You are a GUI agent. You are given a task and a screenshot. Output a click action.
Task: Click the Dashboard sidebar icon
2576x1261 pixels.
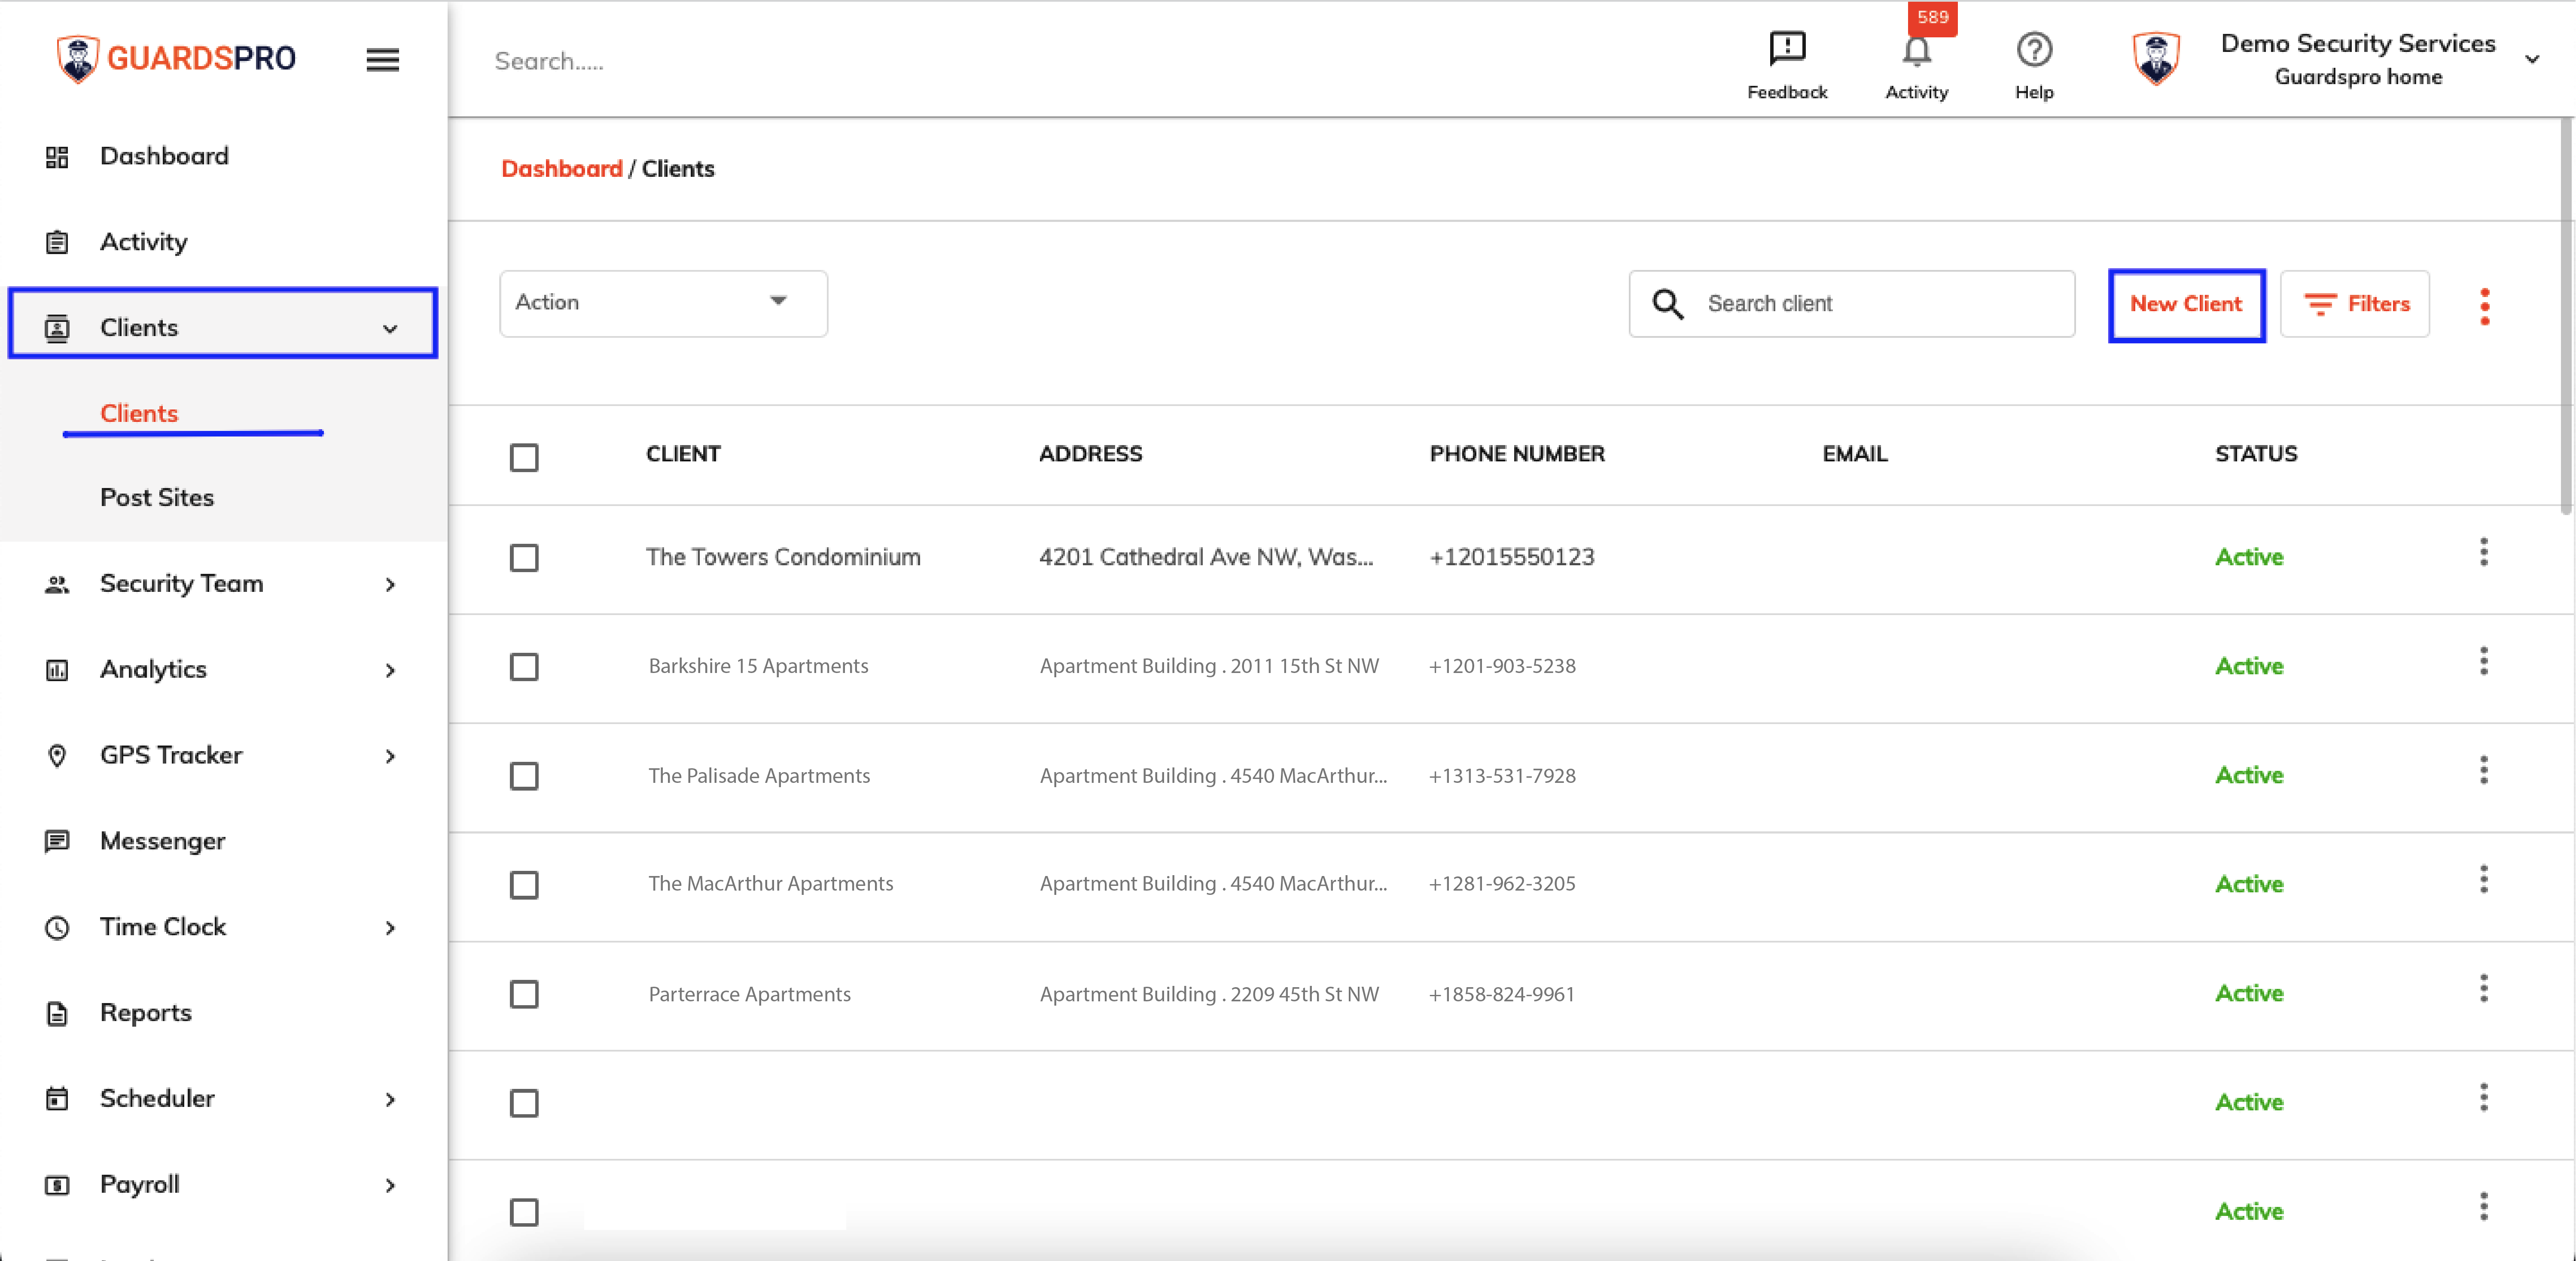point(57,157)
